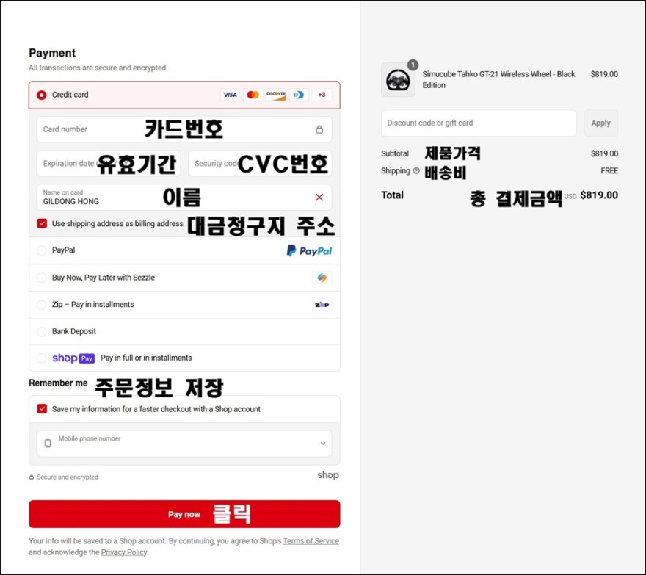Viewport: 646px width, 575px height.
Task: Choose Buy Now, Pay Later with Sezzle
Action: pyautogui.click(x=42, y=278)
